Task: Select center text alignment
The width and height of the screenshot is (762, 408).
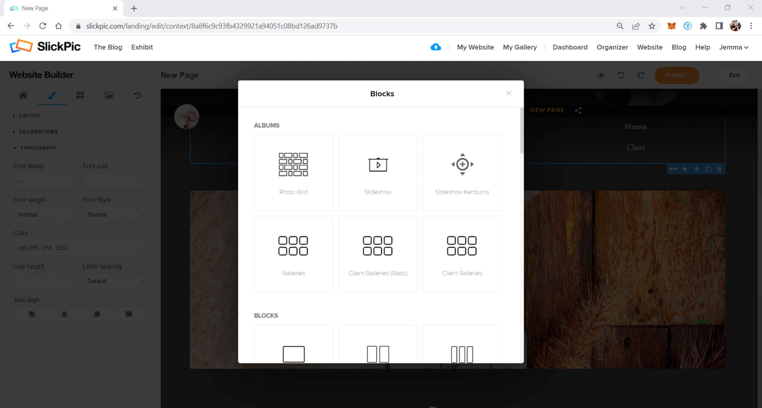Action: pyautogui.click(x=64, y=314)
